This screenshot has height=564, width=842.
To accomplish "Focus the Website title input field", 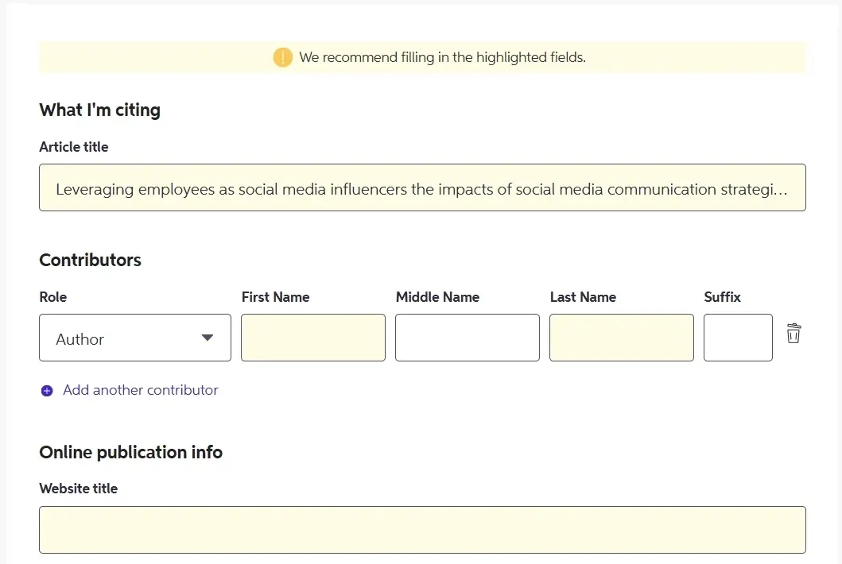I will pyautogui.click(x=421, y=530).
